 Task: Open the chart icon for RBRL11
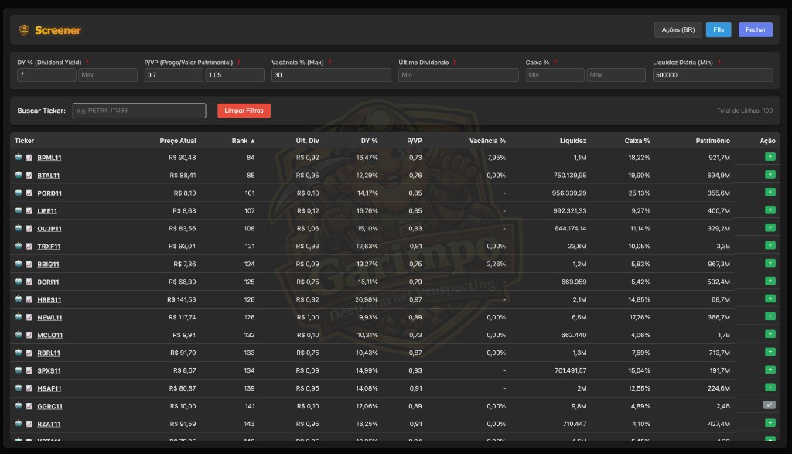[29, 353]
